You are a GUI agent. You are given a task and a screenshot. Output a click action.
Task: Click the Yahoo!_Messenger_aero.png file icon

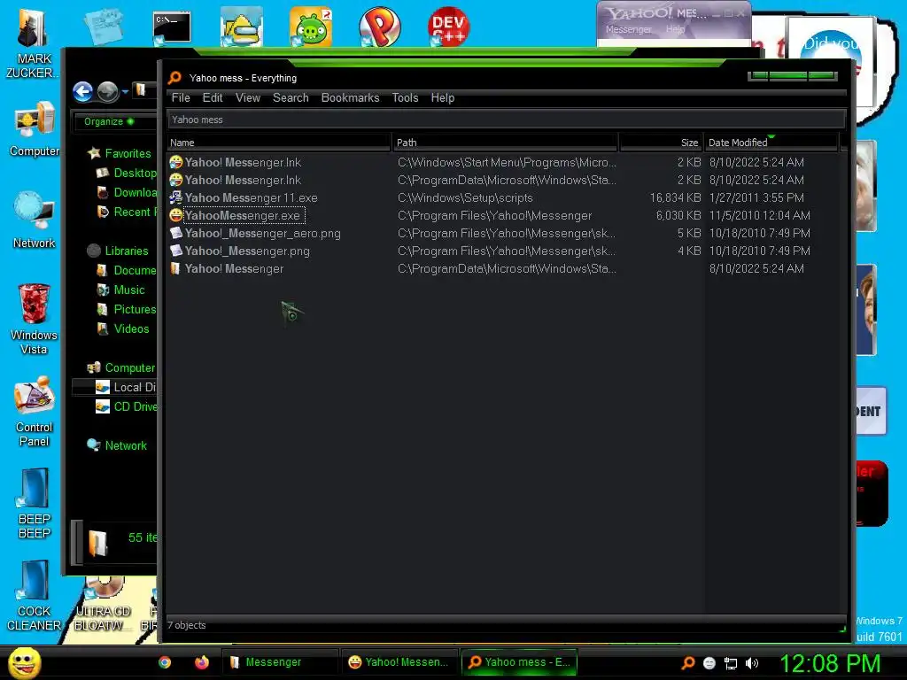click(x=176, y=234)
